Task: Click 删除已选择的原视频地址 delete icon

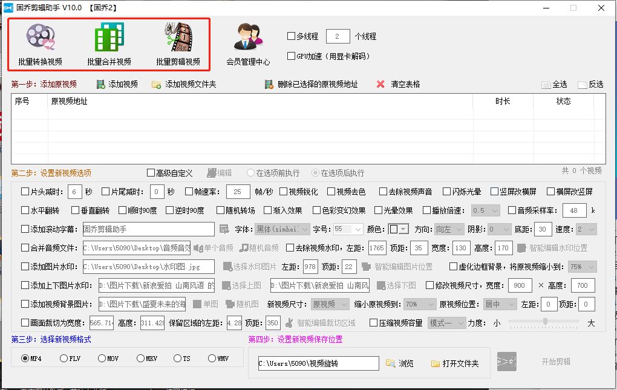Action: (267, 84)
